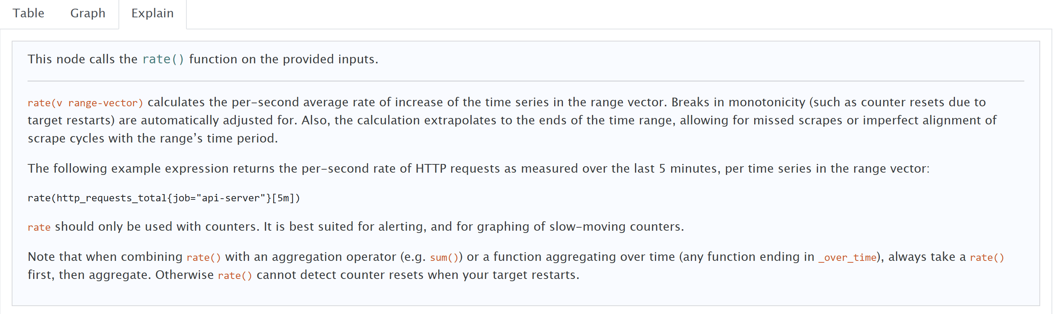Click the "This node calls the" text

click(x=82, y=59)
